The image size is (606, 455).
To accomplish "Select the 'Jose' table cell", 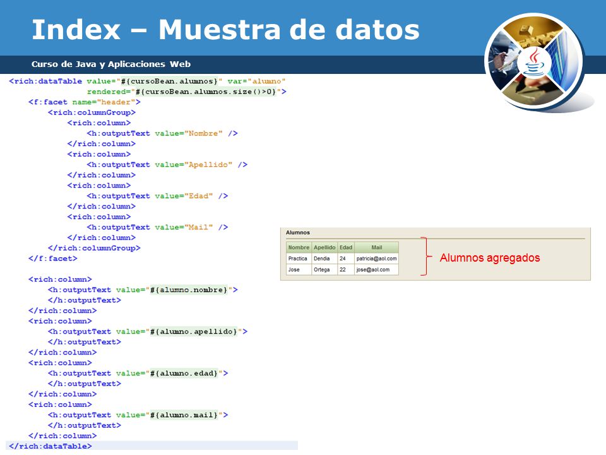I will [x=299, y=270].
